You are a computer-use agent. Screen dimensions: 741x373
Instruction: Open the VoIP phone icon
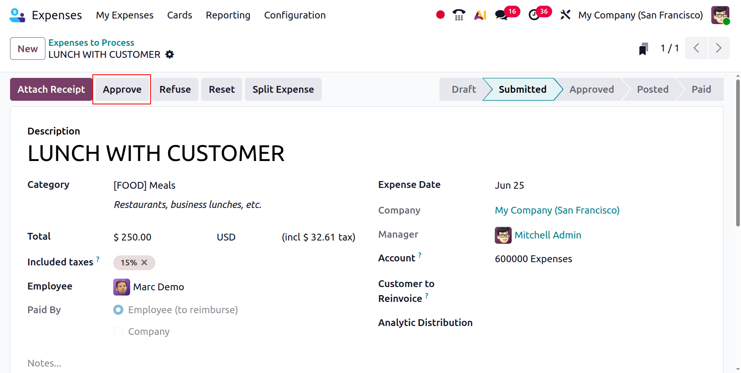[x=459, y=15]
